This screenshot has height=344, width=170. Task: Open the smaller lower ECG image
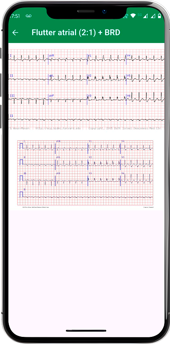click(85, 174)
